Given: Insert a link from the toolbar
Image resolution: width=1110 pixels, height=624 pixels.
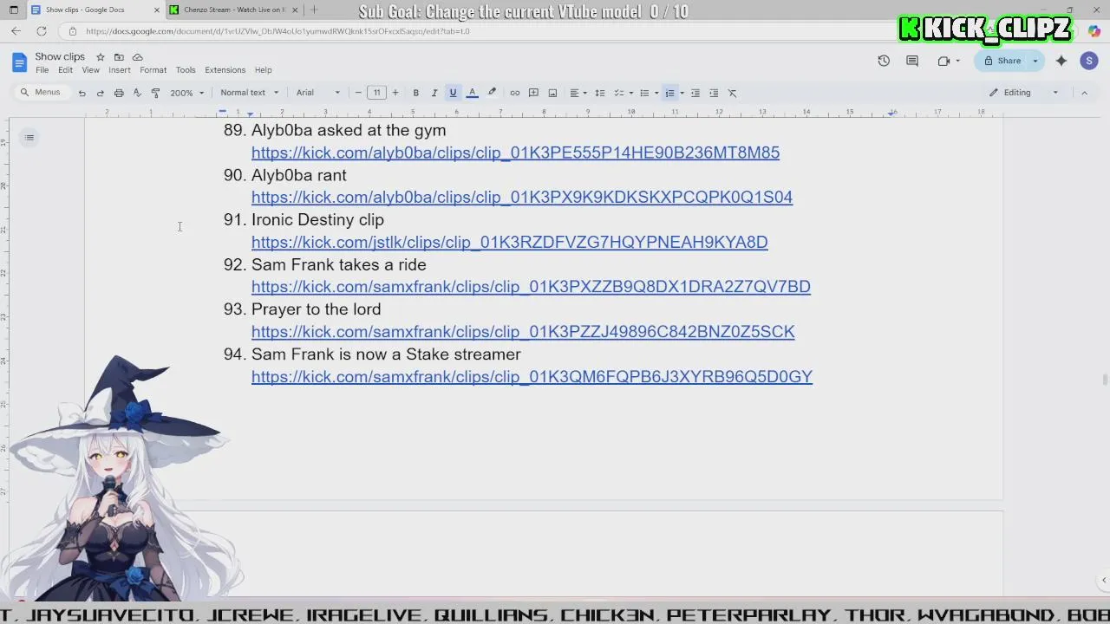Looking at the screenshot, I should (x=514, y=93).
